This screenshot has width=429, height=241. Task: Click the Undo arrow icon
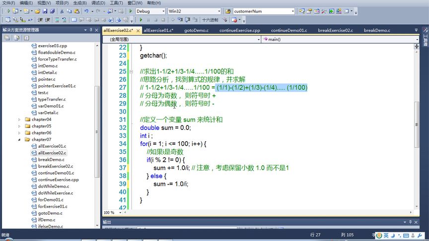tap(86, 11)
